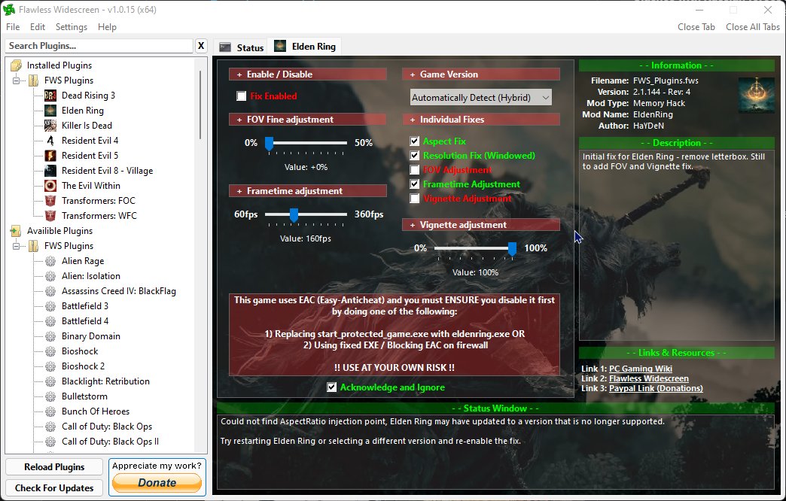Click the gear icon beside Bioshock 2
This screenshot has height=501, width=786.
coord(50,366)
